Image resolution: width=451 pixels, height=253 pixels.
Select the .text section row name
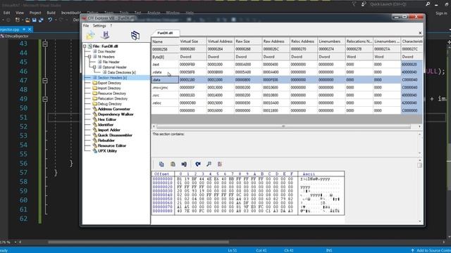pos(165,65)
